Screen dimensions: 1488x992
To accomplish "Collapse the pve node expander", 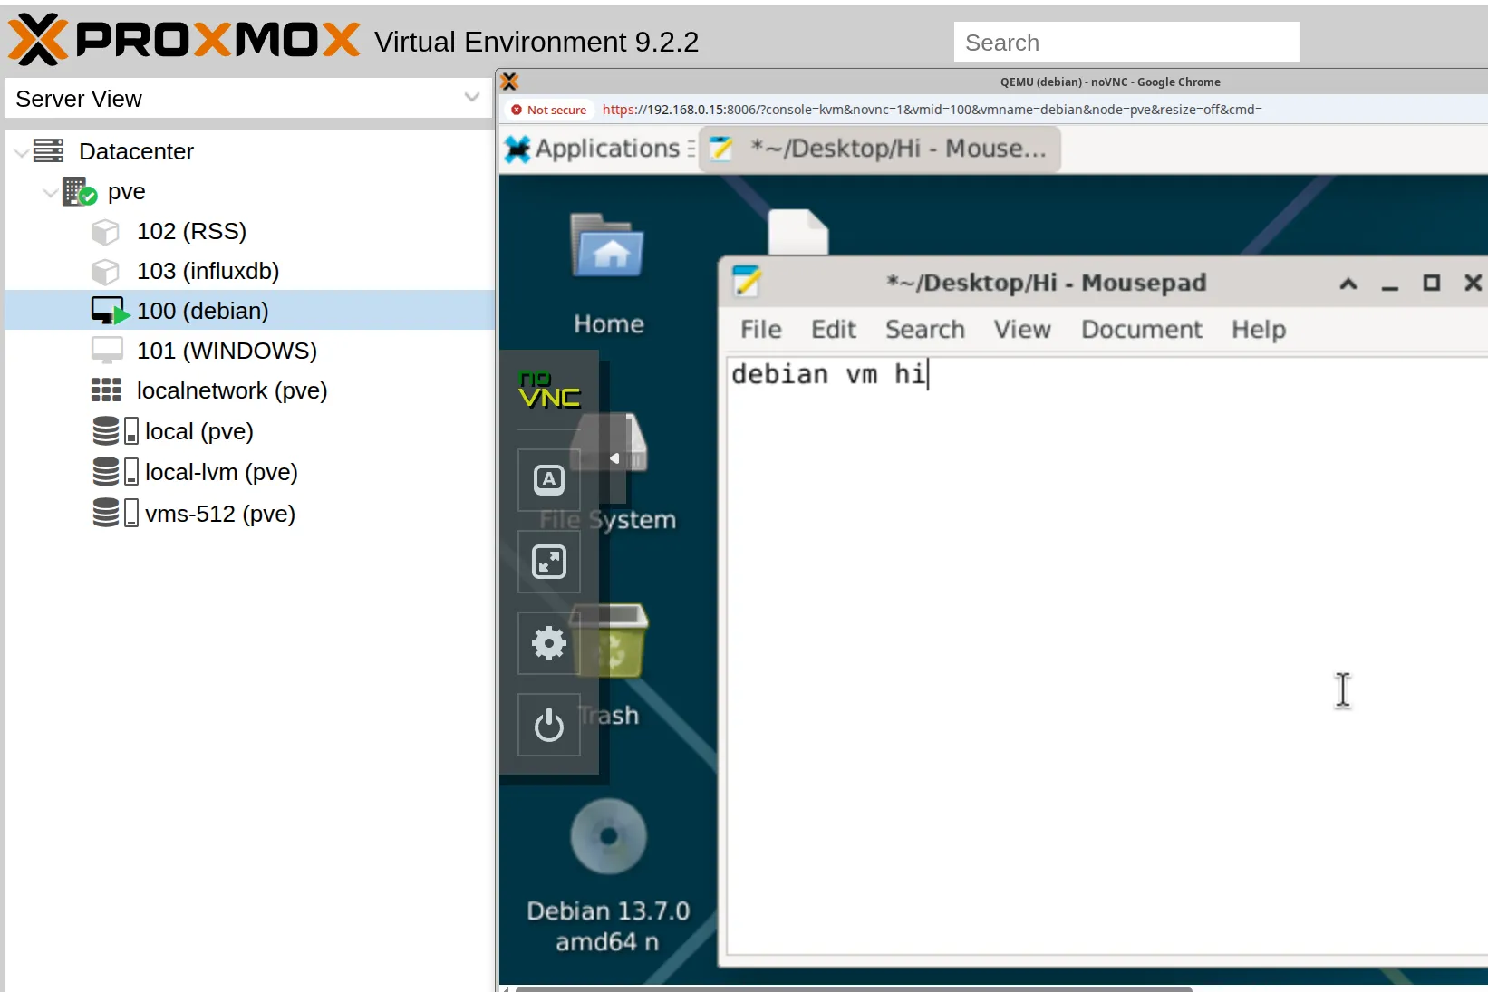I will 50,192.
